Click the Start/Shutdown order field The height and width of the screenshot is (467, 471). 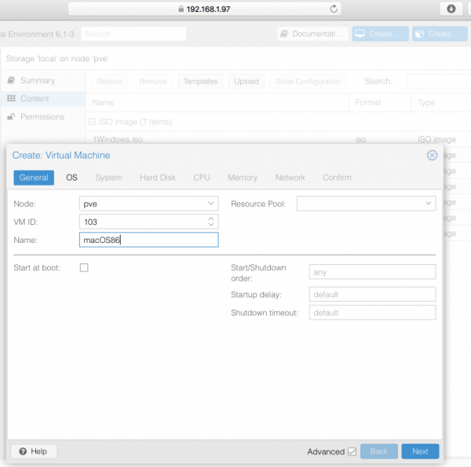coord(372,272)
